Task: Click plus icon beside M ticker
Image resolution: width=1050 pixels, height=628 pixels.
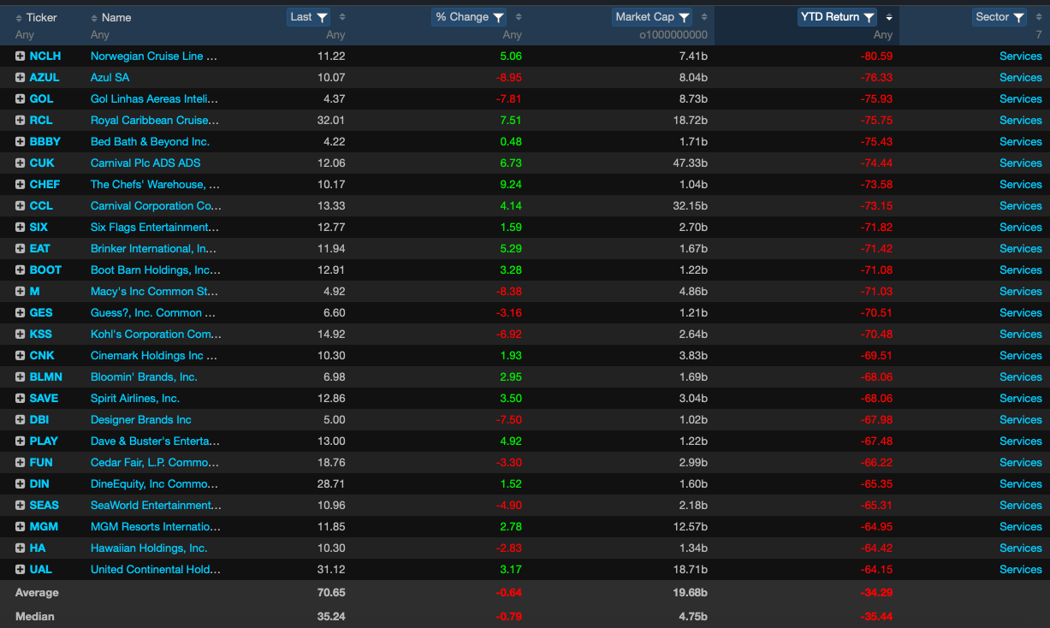Action: pyautogui.click(x=20, y=291)
